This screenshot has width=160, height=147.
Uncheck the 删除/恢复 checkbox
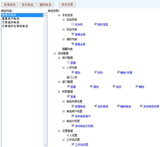(x=118, y=72)
